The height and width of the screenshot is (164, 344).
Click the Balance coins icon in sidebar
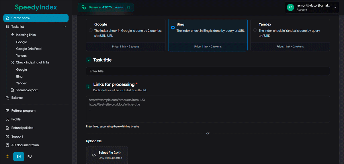[x=7, y=98]
